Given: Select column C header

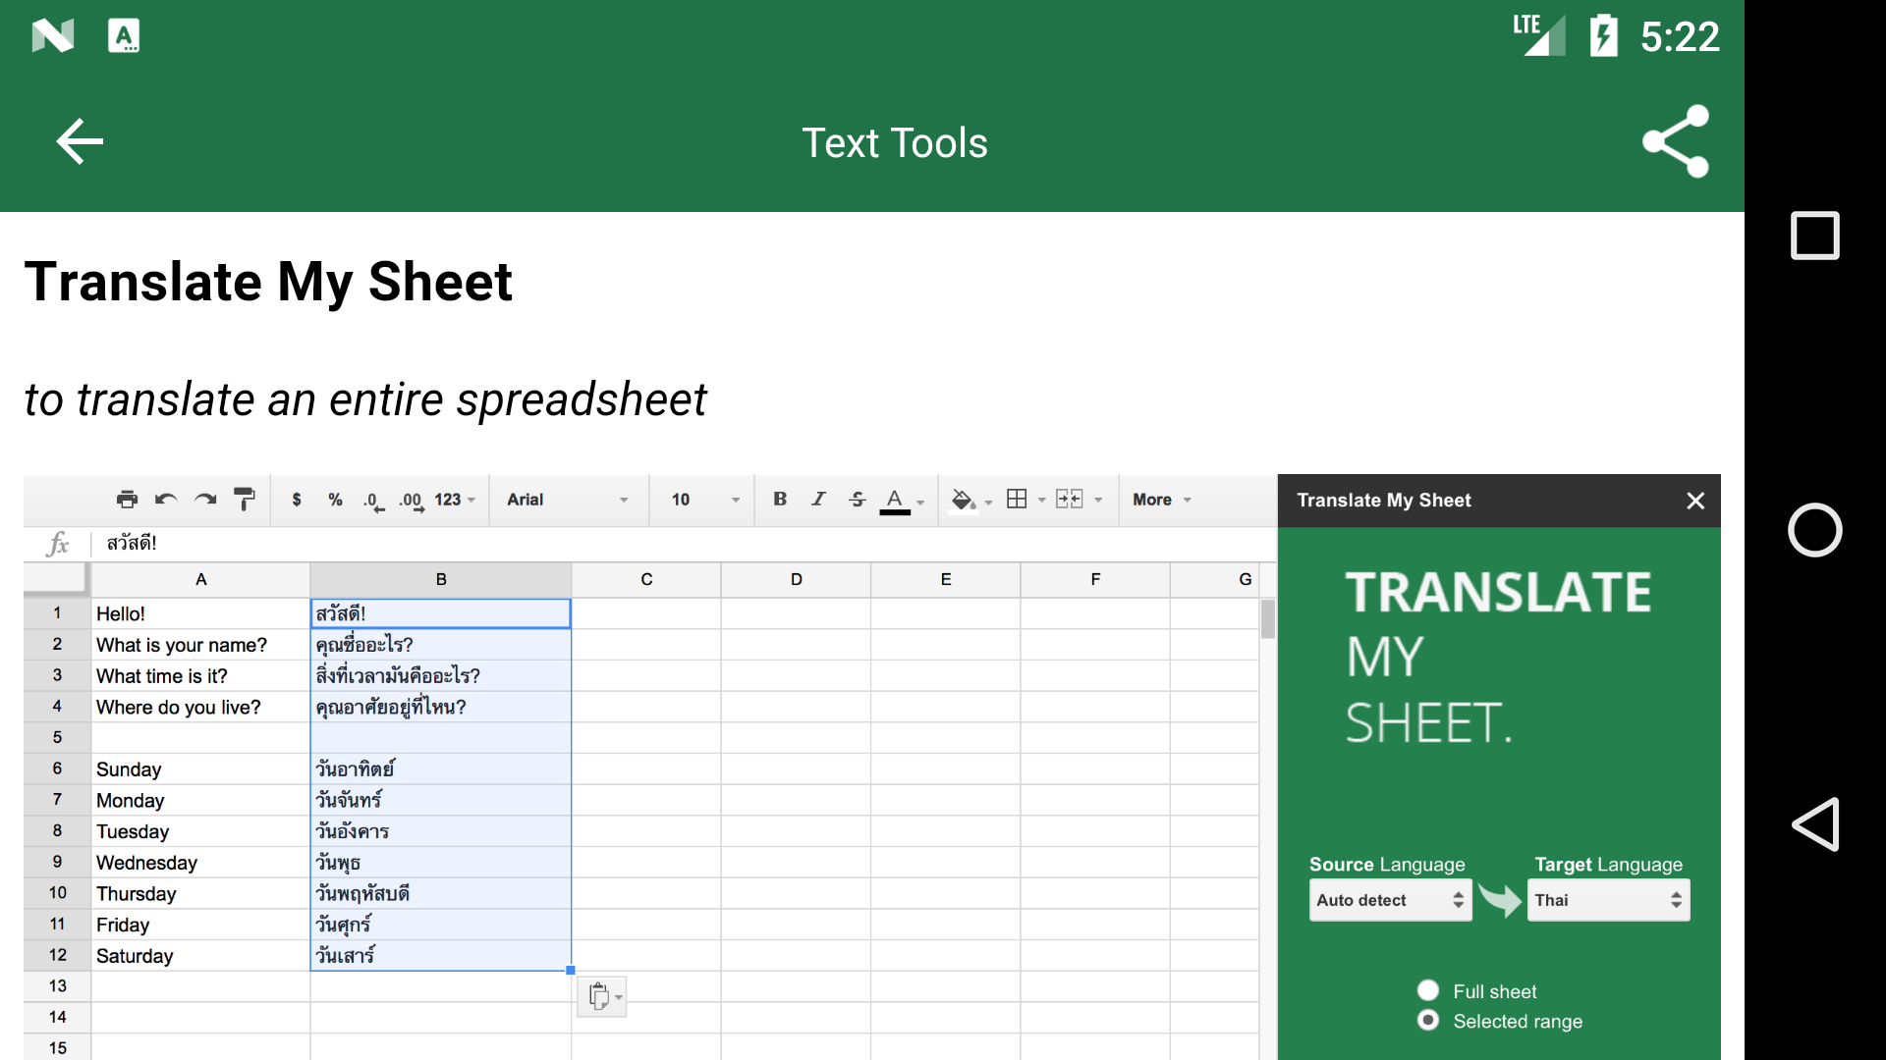Looking at the screenshot, I should tap(646, 580).
